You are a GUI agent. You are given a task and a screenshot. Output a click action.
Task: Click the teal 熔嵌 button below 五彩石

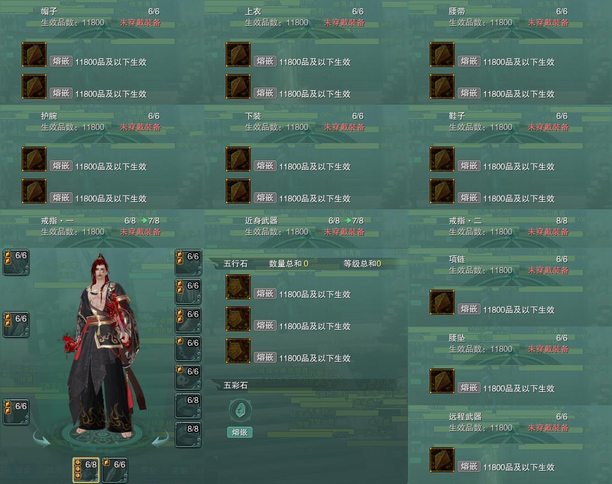pyautogui.click(x=240, y=432)
